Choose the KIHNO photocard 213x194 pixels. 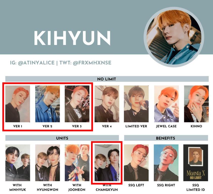(196, 104)
